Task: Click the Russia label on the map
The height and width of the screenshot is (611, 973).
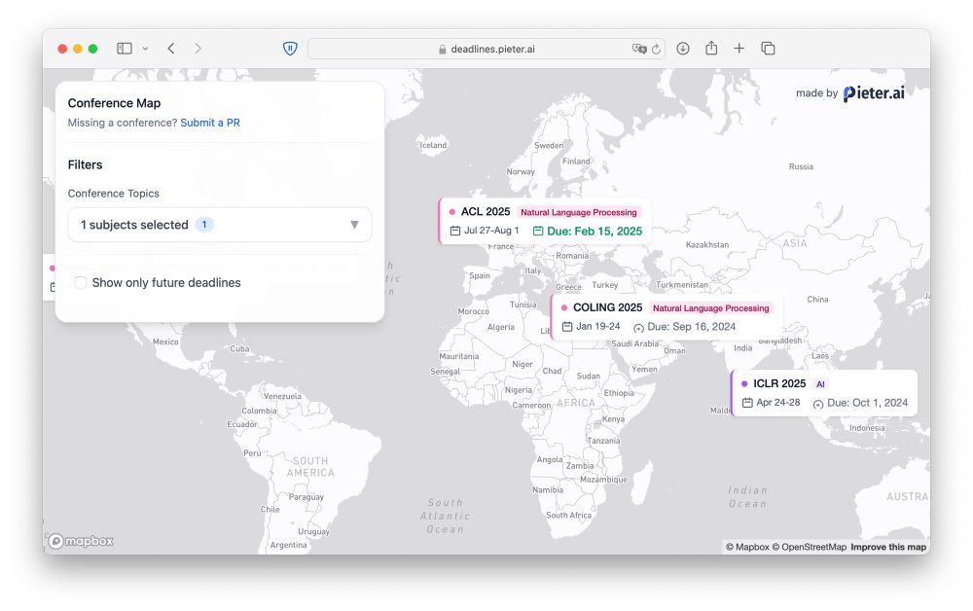Action: point(801,167)
